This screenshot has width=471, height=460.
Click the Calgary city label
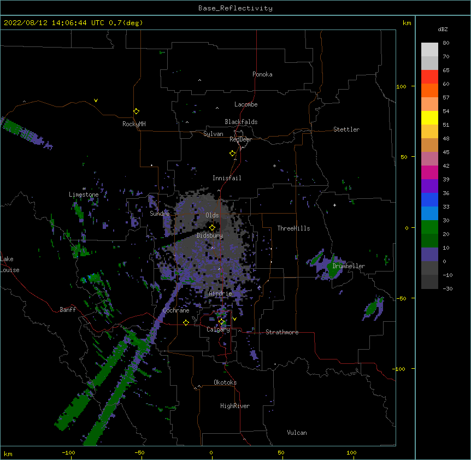pos(218,329)
